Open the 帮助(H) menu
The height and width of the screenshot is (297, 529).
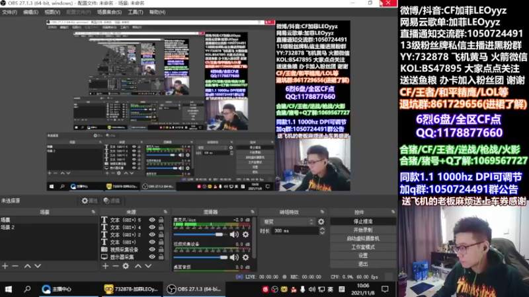pos(157,12)
